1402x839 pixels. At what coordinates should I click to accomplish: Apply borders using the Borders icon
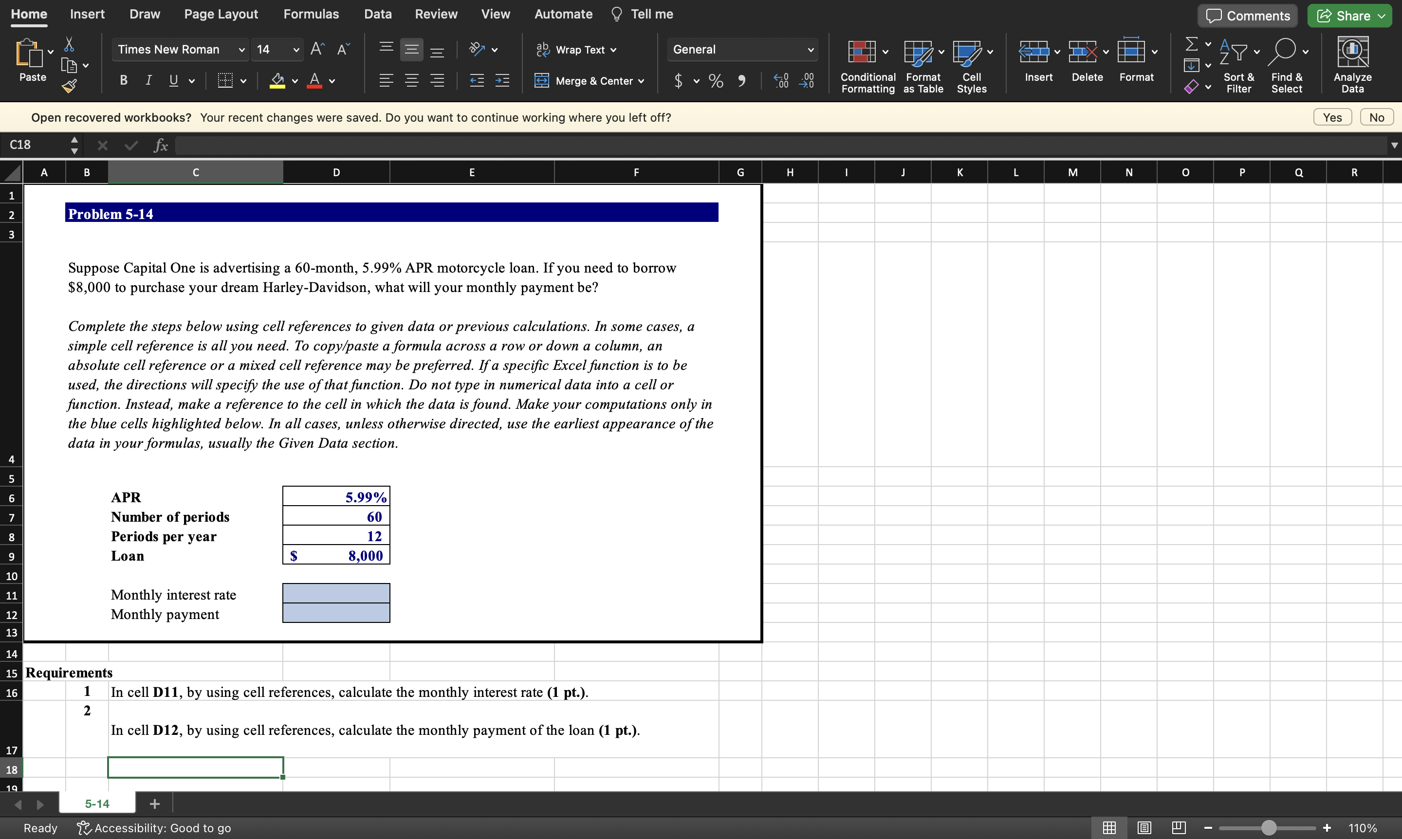tap(226, 80)
